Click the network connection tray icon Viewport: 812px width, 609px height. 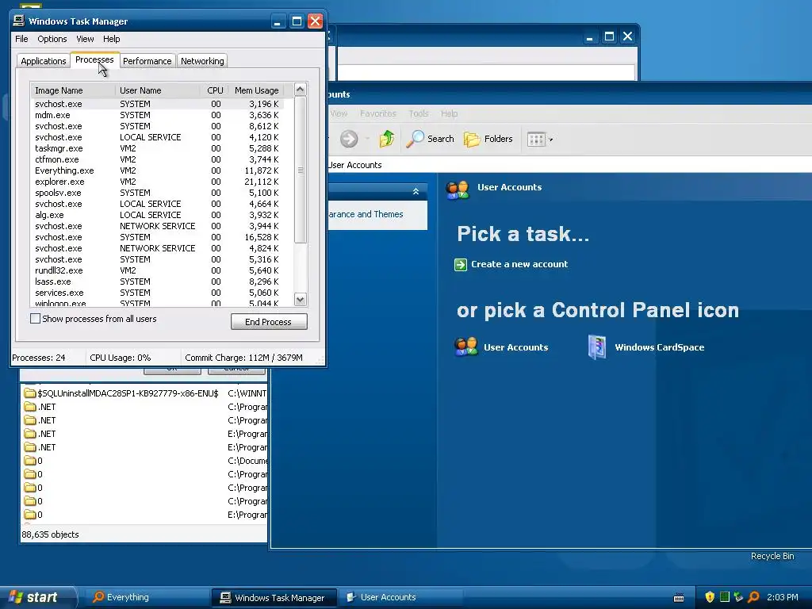tap(738, 597)
